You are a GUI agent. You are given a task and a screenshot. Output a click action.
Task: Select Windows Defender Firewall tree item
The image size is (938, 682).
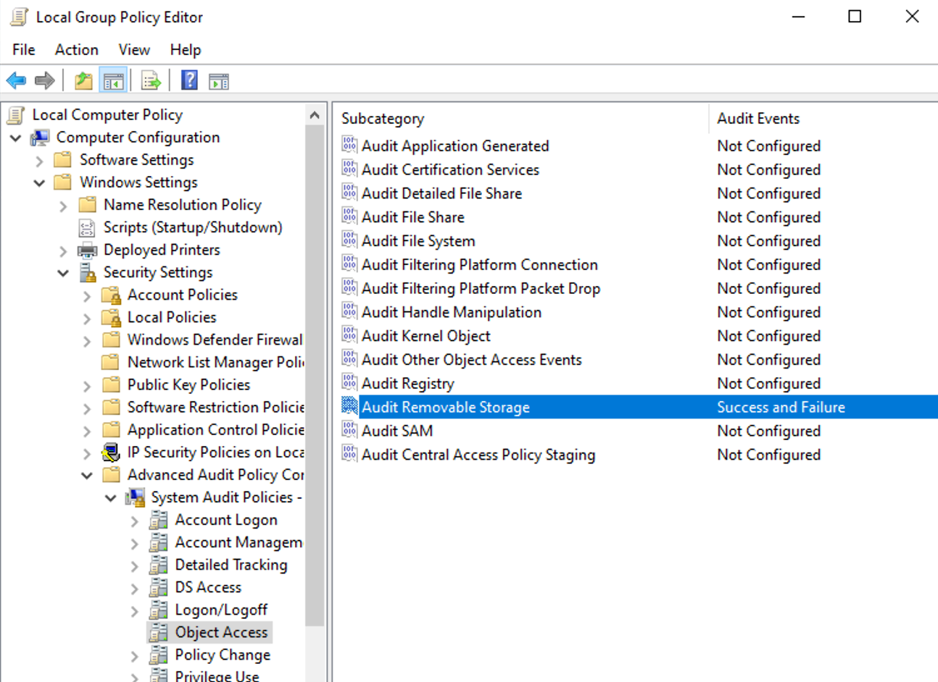point(215,340)
